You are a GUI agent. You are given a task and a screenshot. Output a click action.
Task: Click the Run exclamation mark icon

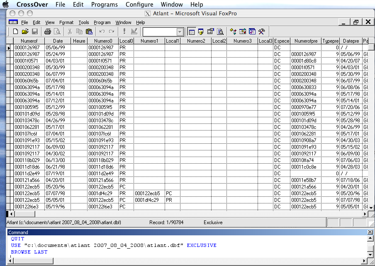point(124,31)
